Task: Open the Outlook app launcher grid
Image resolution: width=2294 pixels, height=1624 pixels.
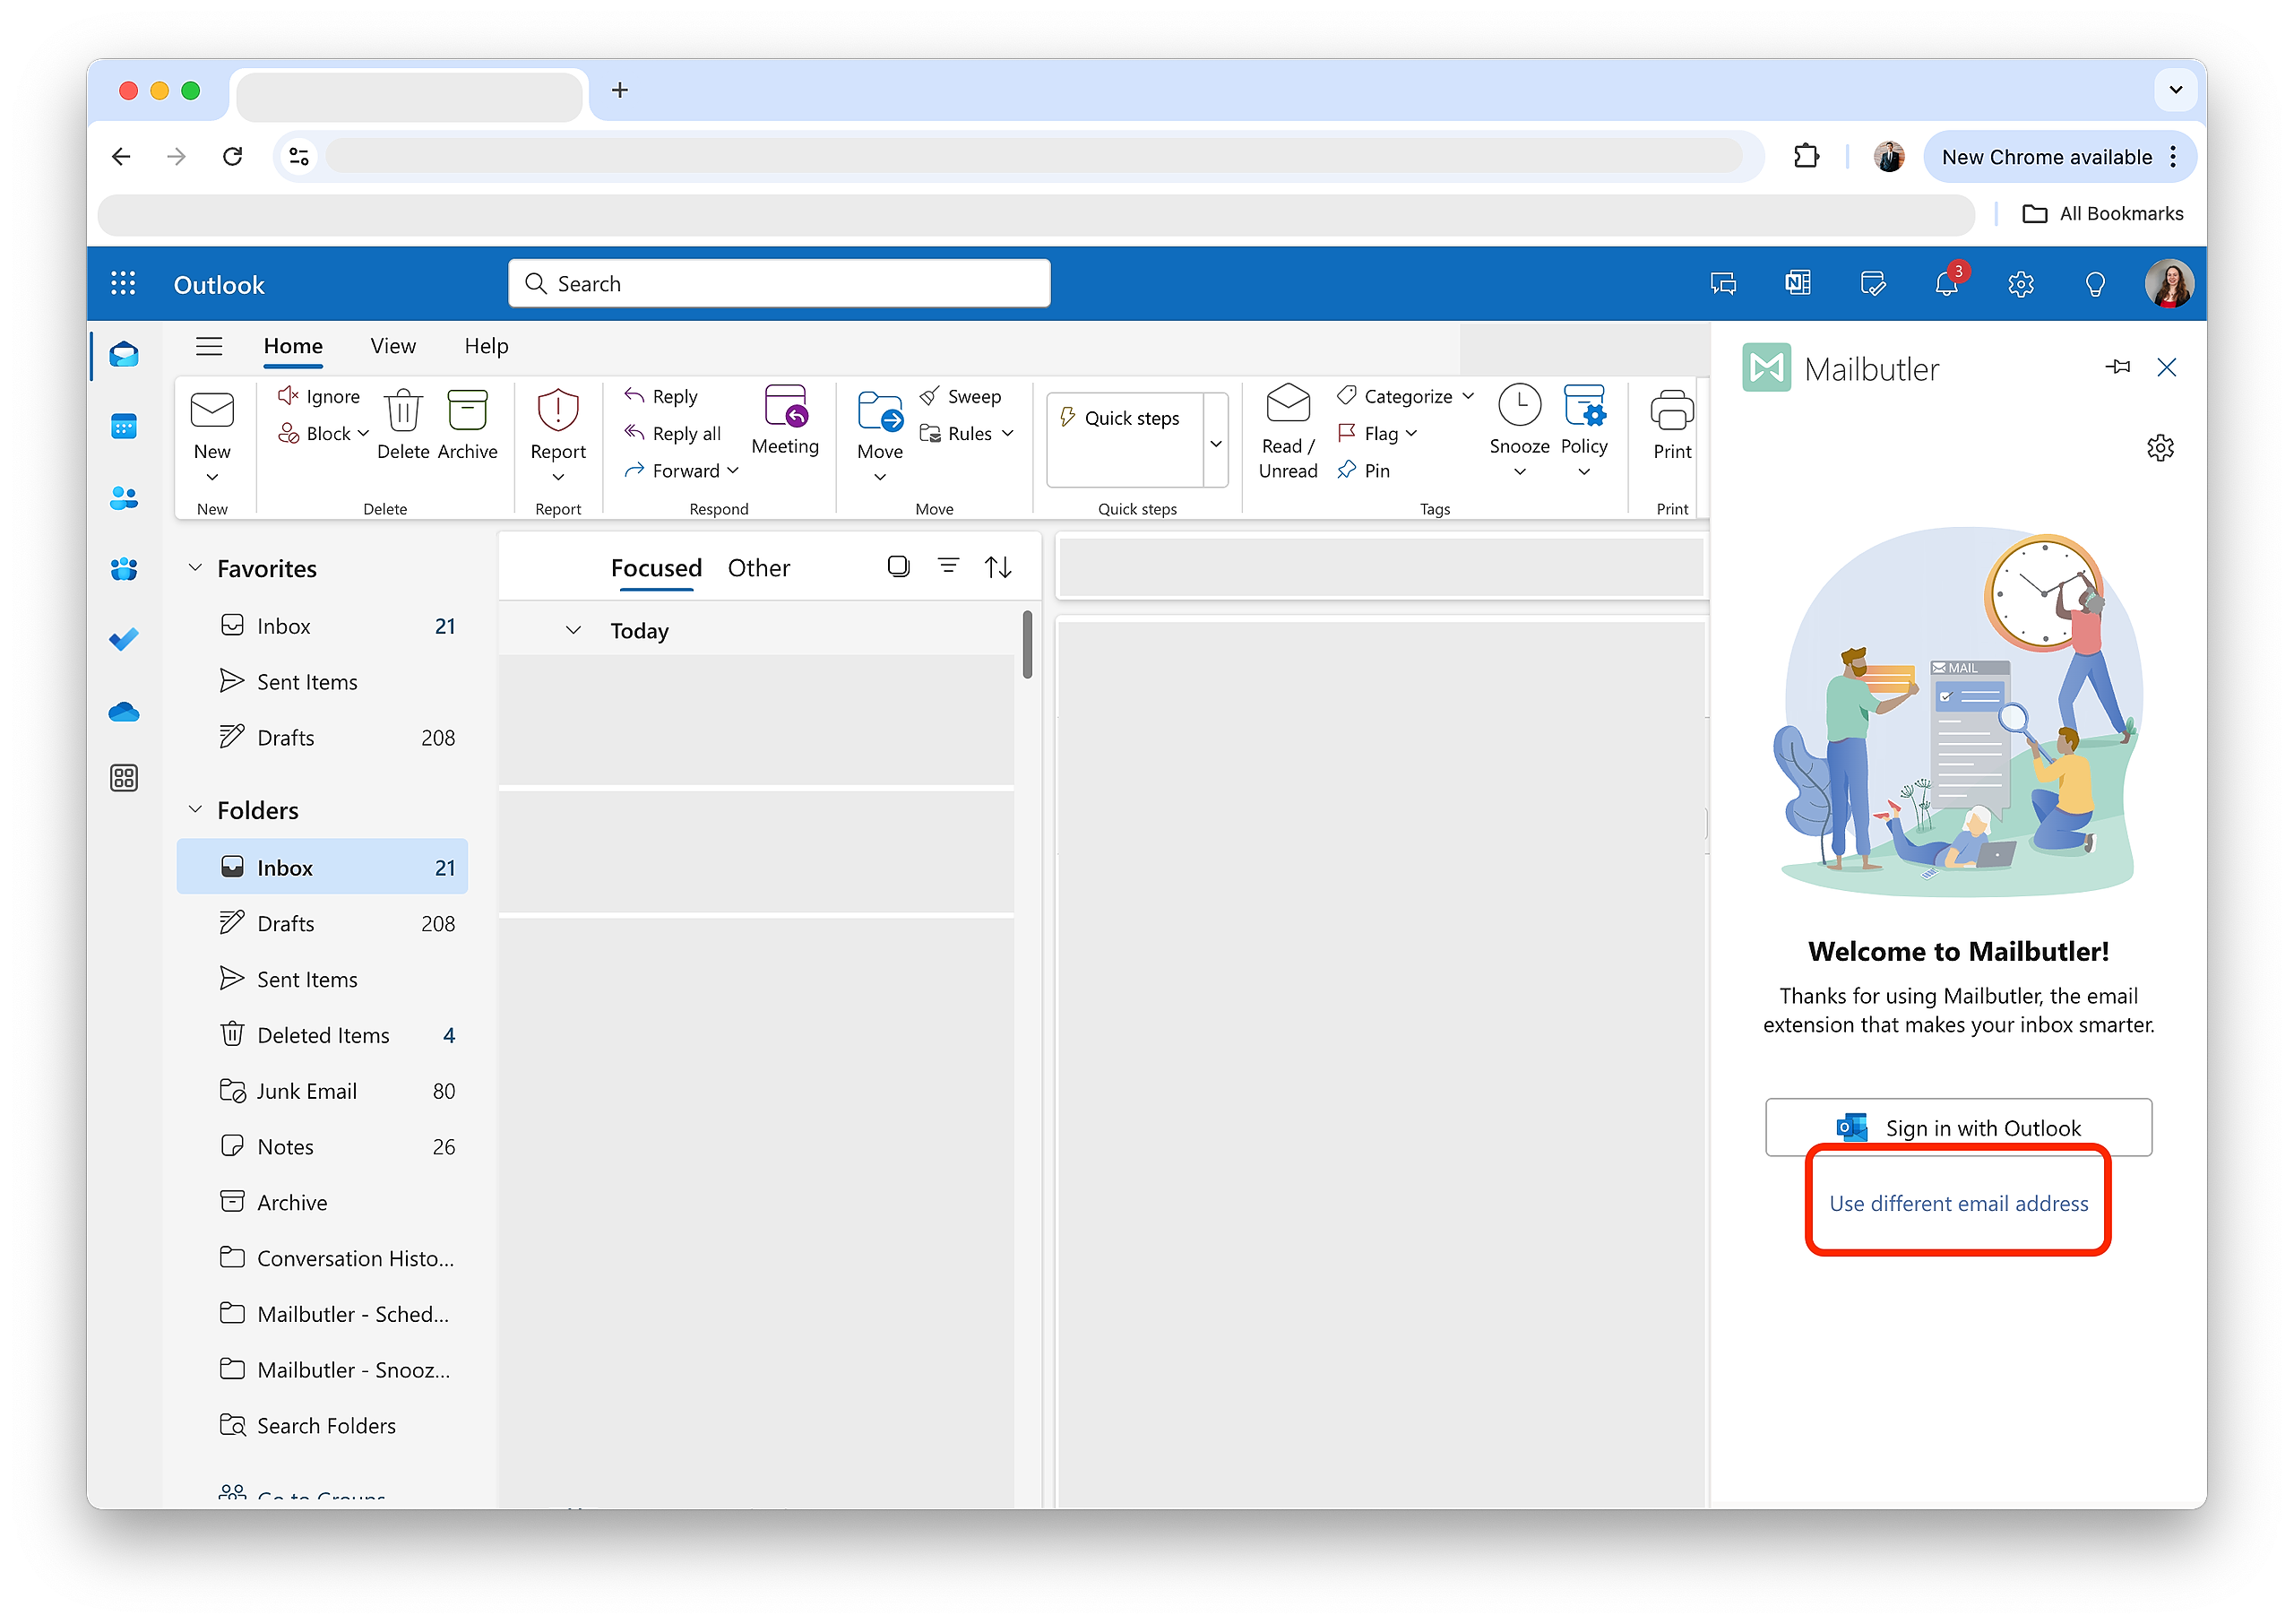Action: [x=123, y=284]
